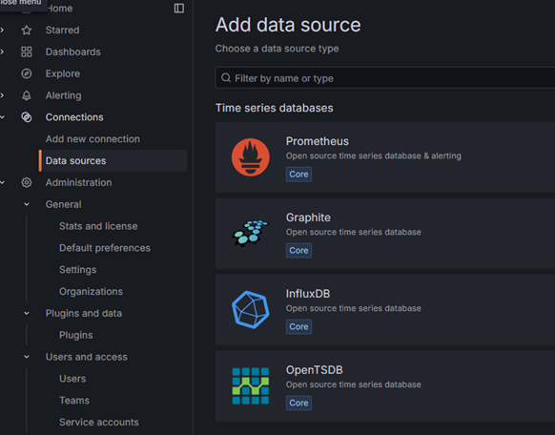Click the Prometheus torch logo

[x=251, y=157]
